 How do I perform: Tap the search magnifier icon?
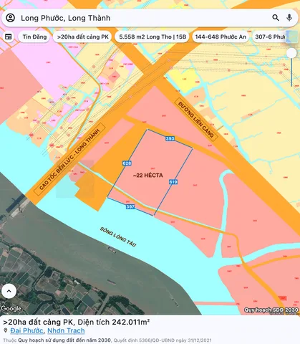[276, 18]
